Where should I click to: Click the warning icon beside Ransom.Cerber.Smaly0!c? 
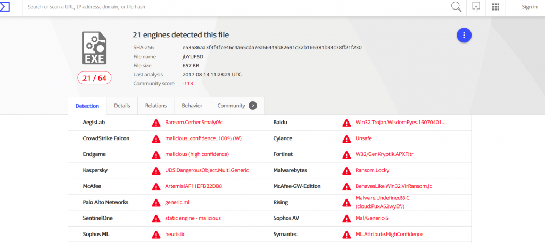[156, 123]
